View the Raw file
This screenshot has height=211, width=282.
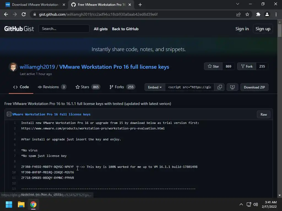click(264, 115)
